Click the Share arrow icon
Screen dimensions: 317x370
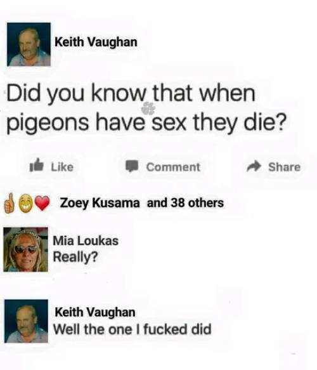click(x=254, y=166)
